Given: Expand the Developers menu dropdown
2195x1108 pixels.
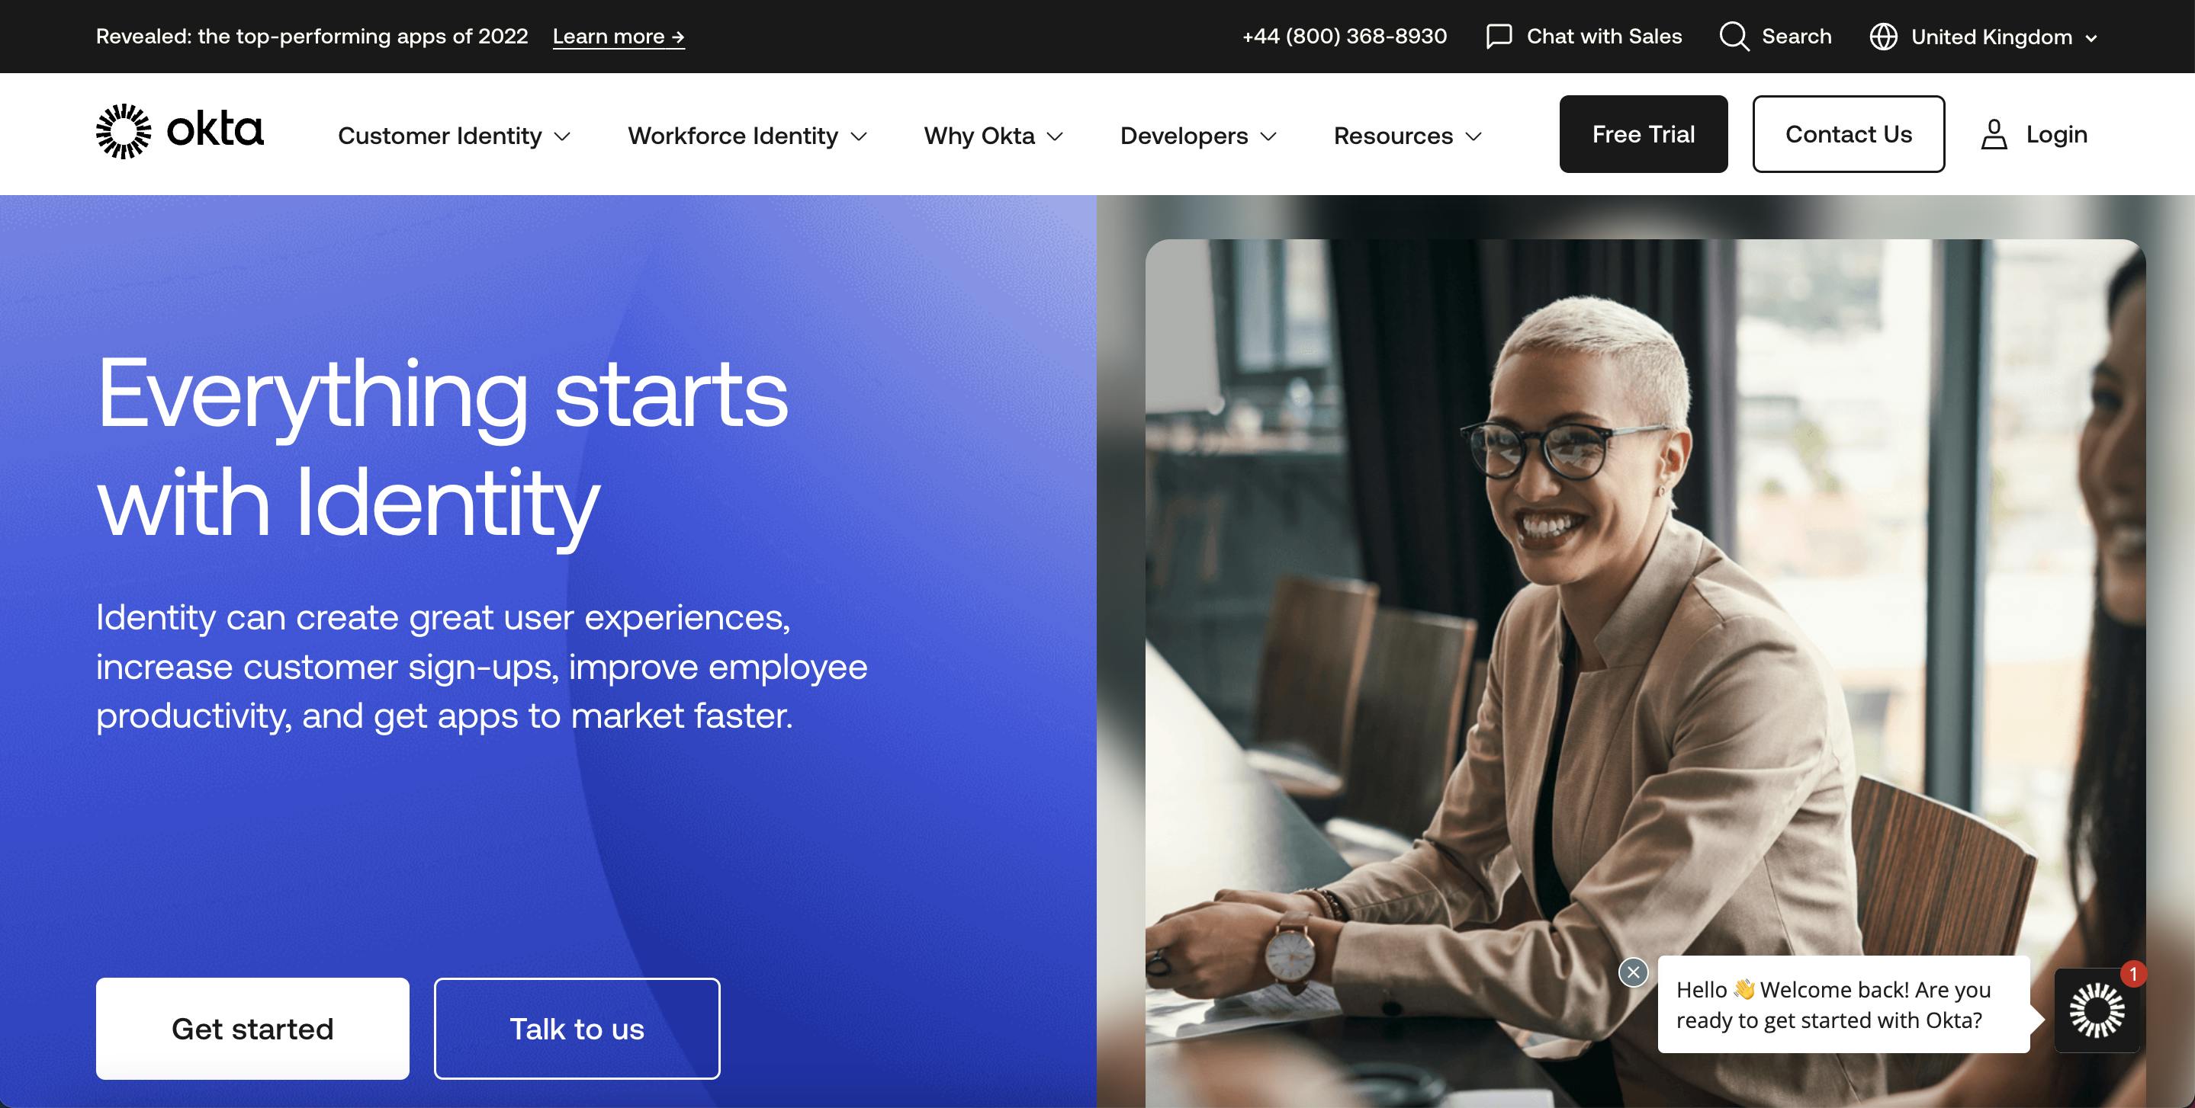Looking at the screenshot, I should click(x=1200, y=134).
